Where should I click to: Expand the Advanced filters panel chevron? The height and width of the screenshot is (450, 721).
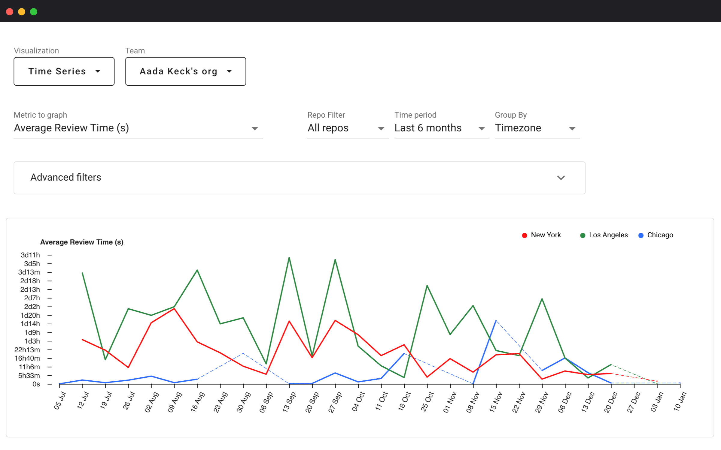pyautogui.click(x=561, y=178)
